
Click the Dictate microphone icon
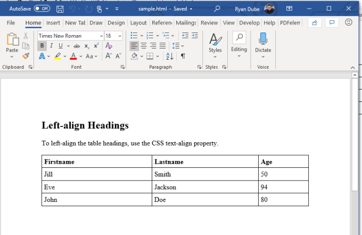(x=263, y=38)
